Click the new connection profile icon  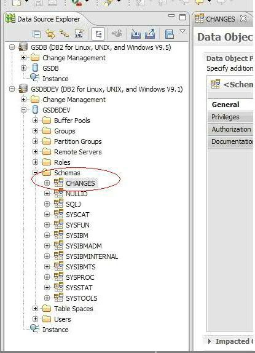[65, 34]
